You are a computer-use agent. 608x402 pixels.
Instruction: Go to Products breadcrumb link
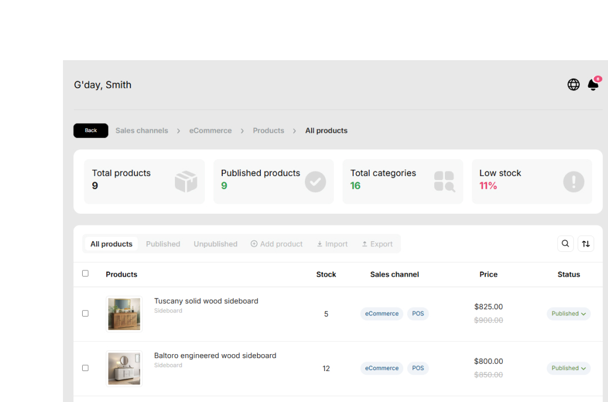[x=268, y=130]
